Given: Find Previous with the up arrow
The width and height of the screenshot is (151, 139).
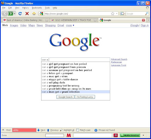Looking at the screenshot, I should coord(53,130).
